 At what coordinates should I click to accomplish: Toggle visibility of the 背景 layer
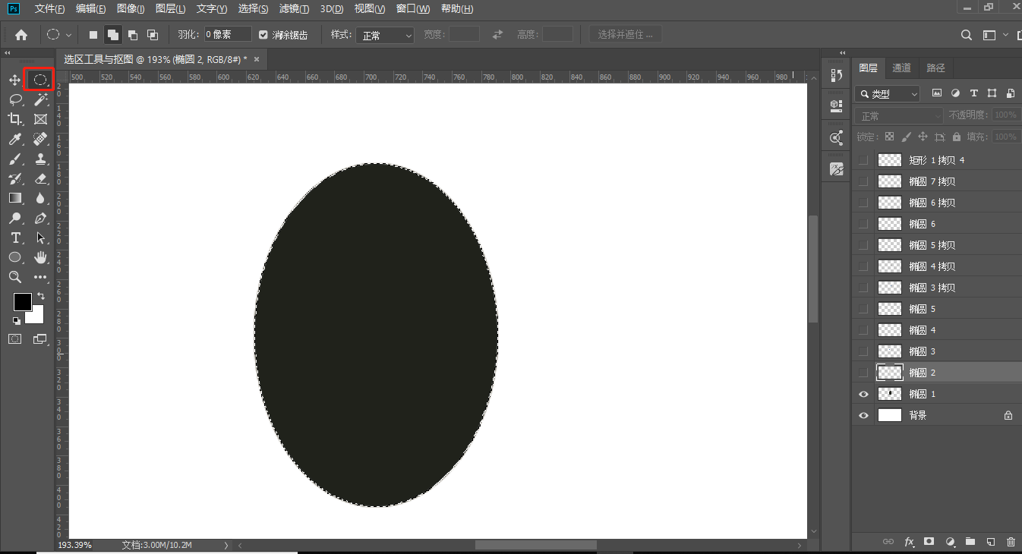click(863, 415)
